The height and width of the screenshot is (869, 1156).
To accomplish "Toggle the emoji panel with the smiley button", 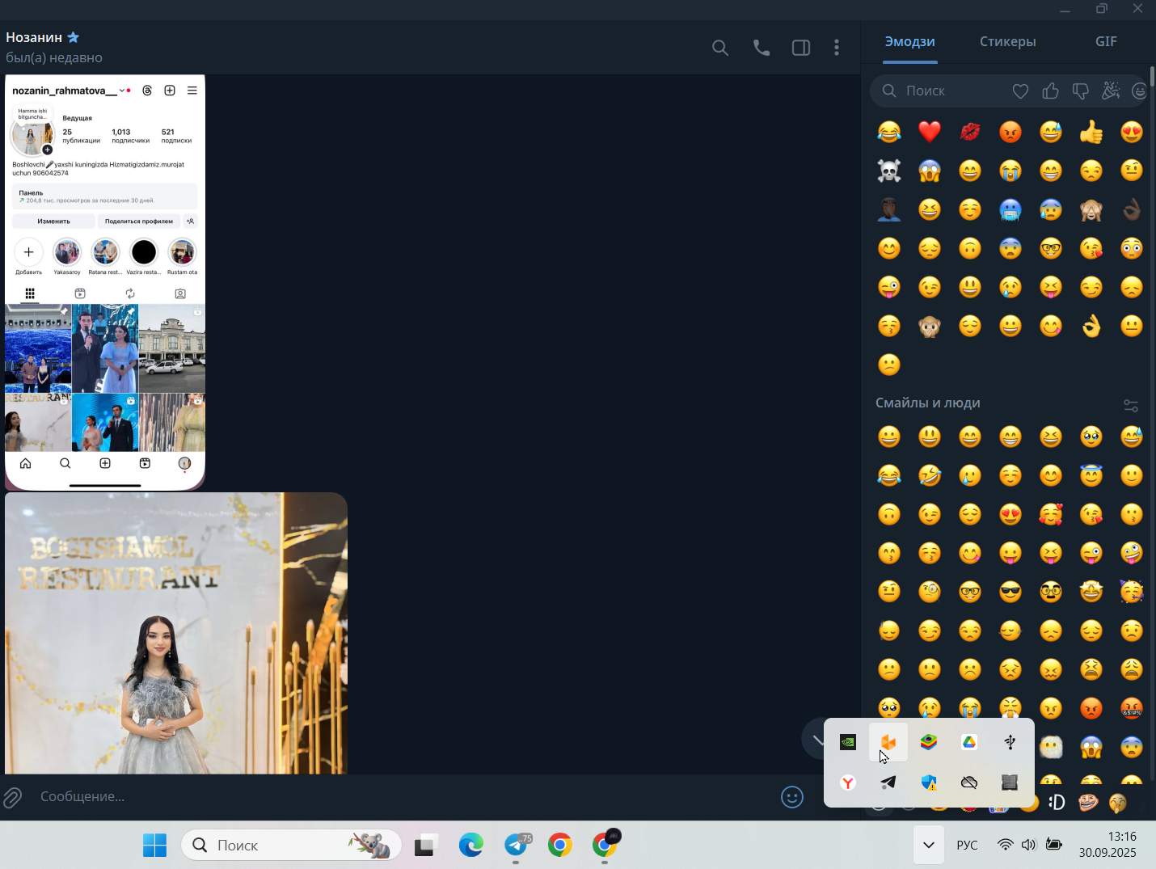I will [x=792, y=797].
